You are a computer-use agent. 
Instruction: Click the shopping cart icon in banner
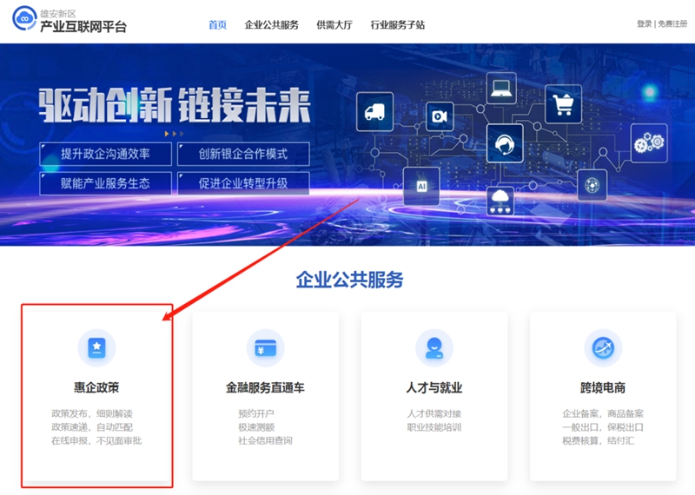[563, 103]
